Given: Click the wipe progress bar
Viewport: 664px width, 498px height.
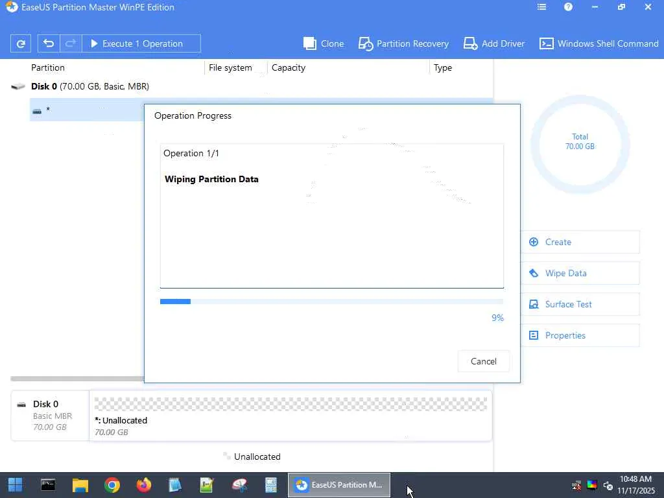Looking at the screenshot, I should click(x=331, y=302).
